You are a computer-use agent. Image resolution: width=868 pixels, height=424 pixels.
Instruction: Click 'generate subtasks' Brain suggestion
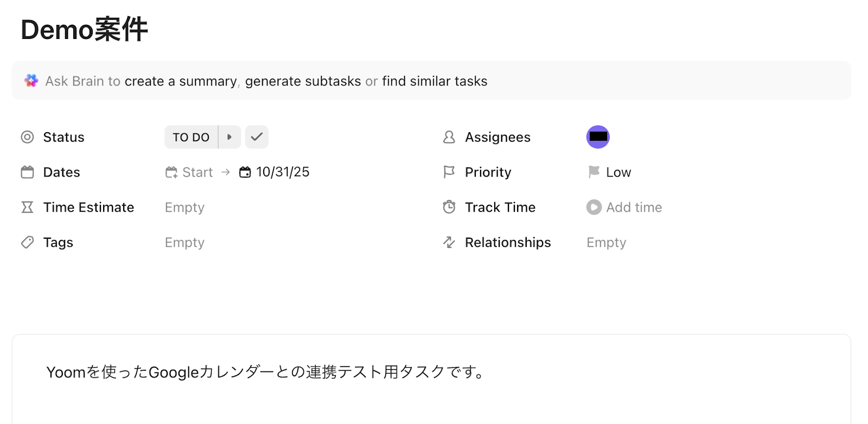(x=303, y=81)
